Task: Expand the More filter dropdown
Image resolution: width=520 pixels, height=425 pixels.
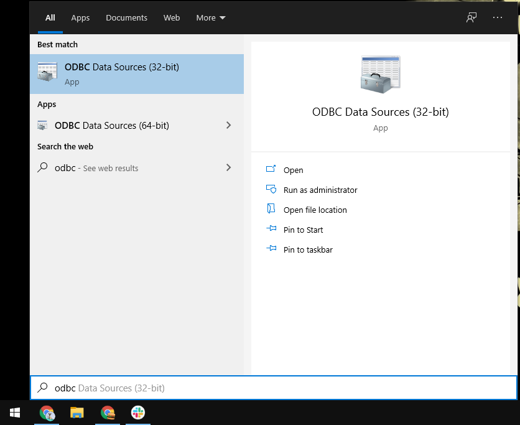Action: [x=211, y=18]
